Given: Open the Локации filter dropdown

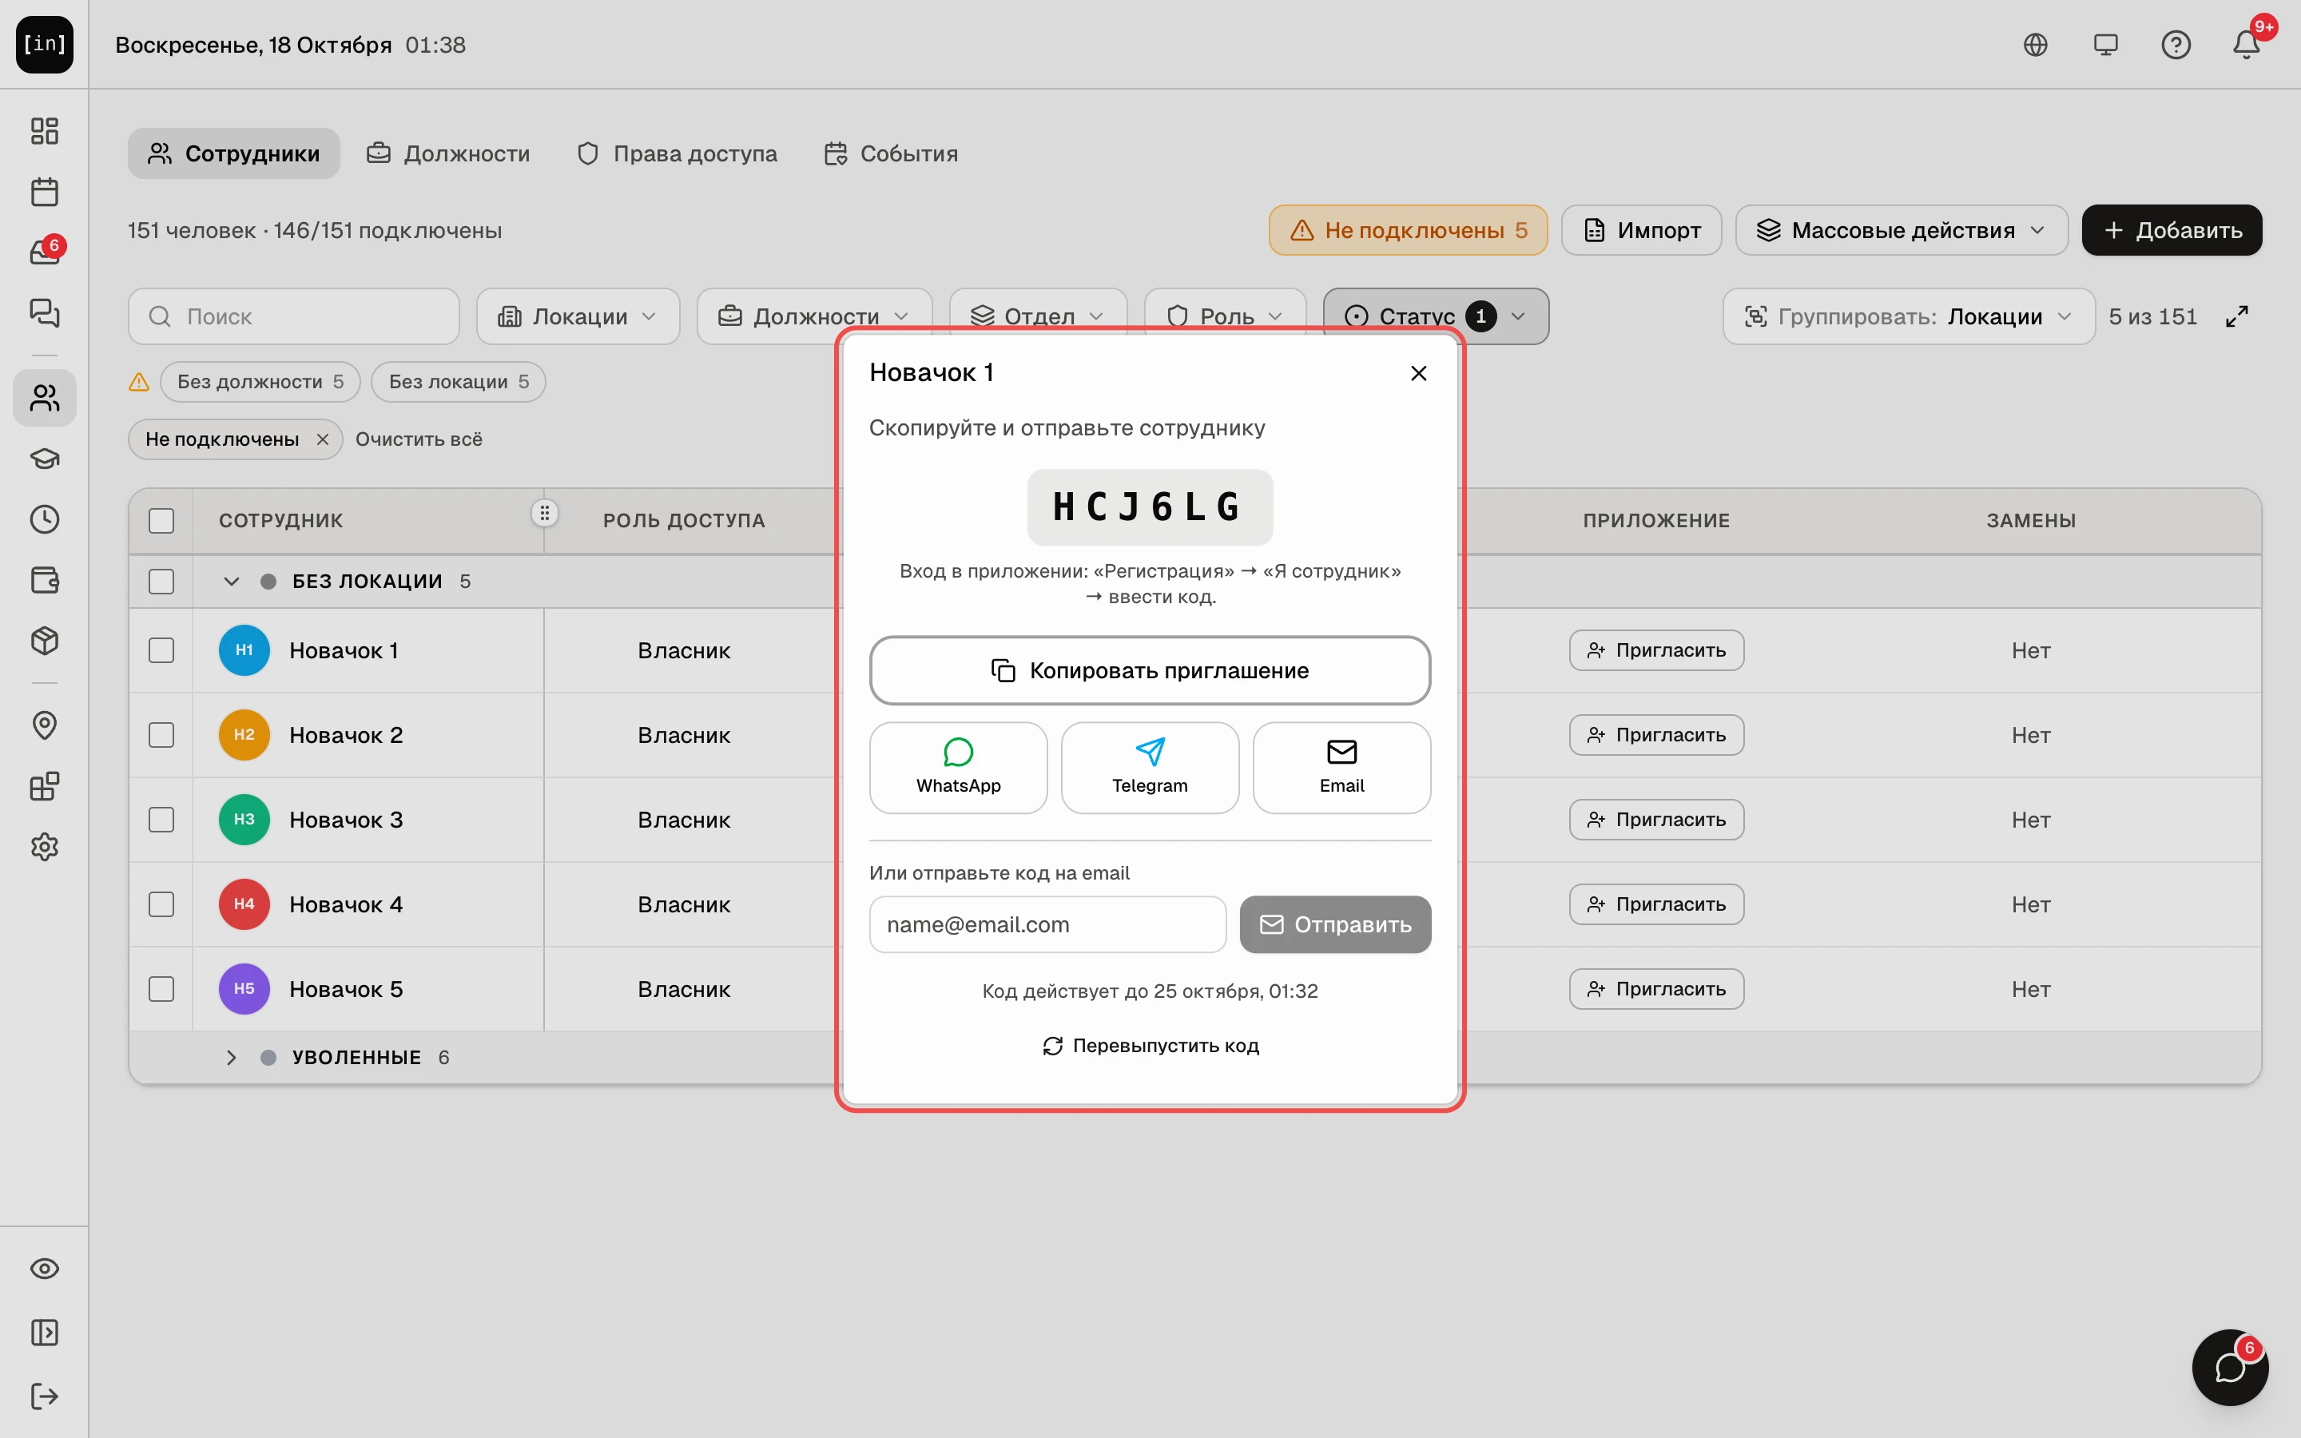Looking at the screenshot, I should (x=578, y=316).
